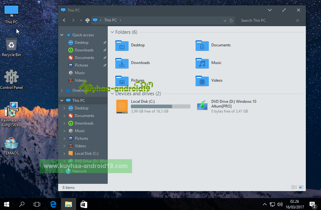Open the Store from the taskbar
Screen dimensions: 321x210
[84, 204]
